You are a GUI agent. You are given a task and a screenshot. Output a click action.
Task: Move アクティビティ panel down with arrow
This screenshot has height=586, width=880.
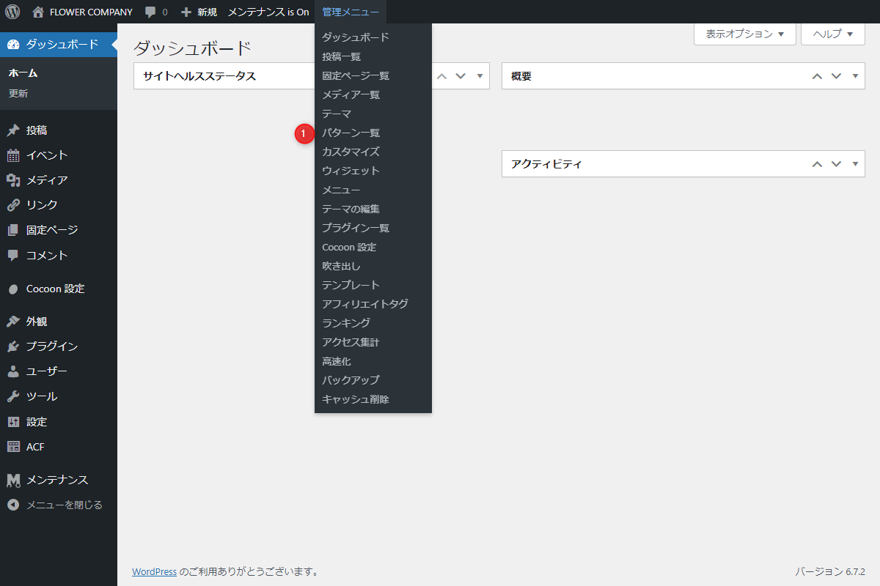point(836,164)
